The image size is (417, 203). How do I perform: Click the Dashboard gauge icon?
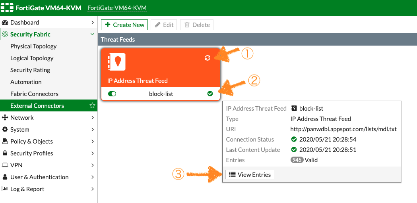(x=5, y=23)
